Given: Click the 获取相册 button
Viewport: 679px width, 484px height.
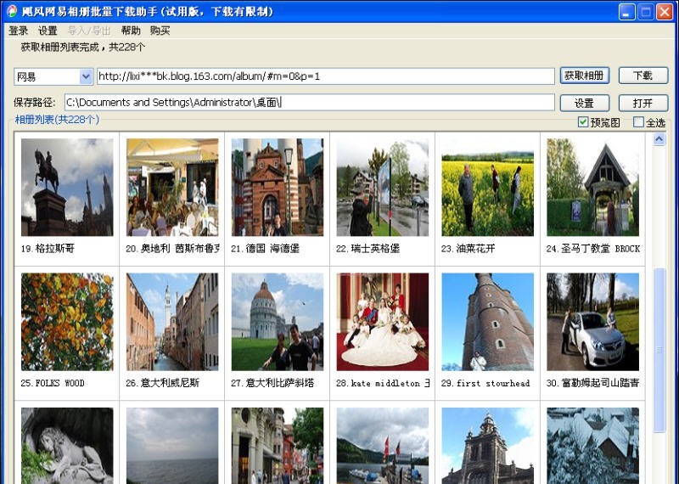Looking at the screenshot, I should click(585, 76).
